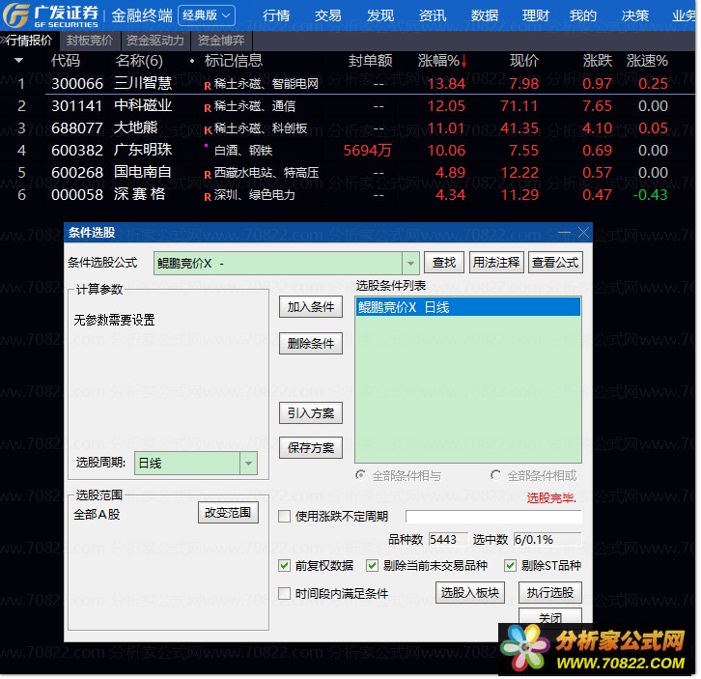Select stock row 301141 中科磁业
This screenshot has height=679, width=701.
pos(349,106)
